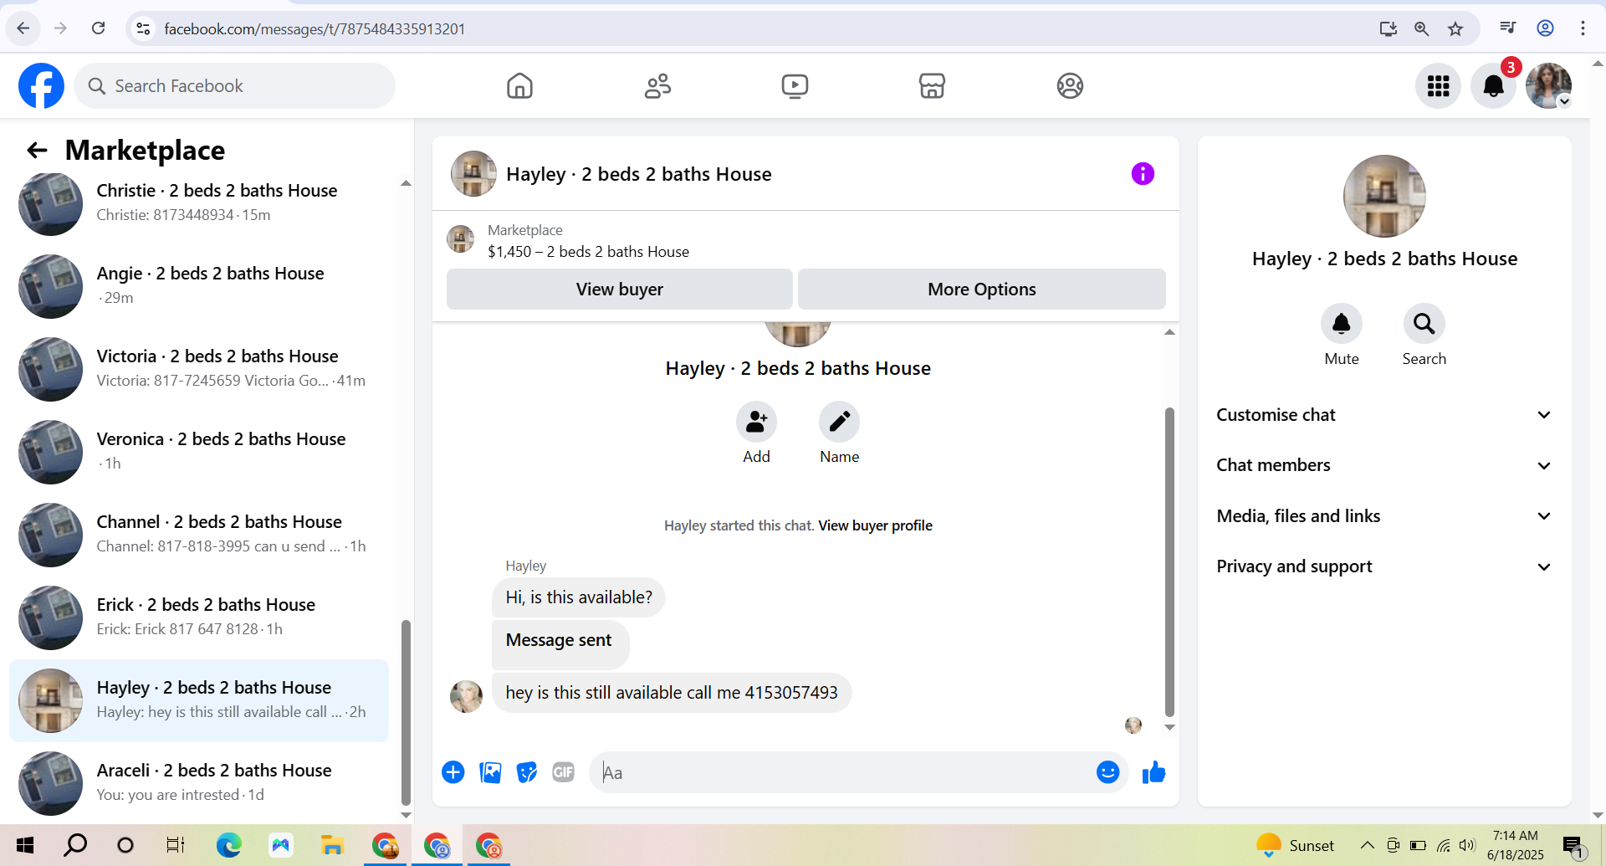Open more actions blue plus icon
The height and width of the screenshot is (866, 1606).
pos(453,772)
